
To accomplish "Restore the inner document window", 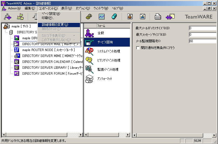I will coord(209,9).
